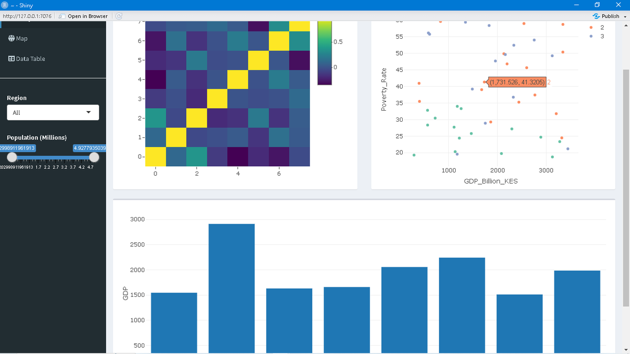Click the tallest bar in the GDP chart
The image size is (630, 354).
(x=232, y=288)
